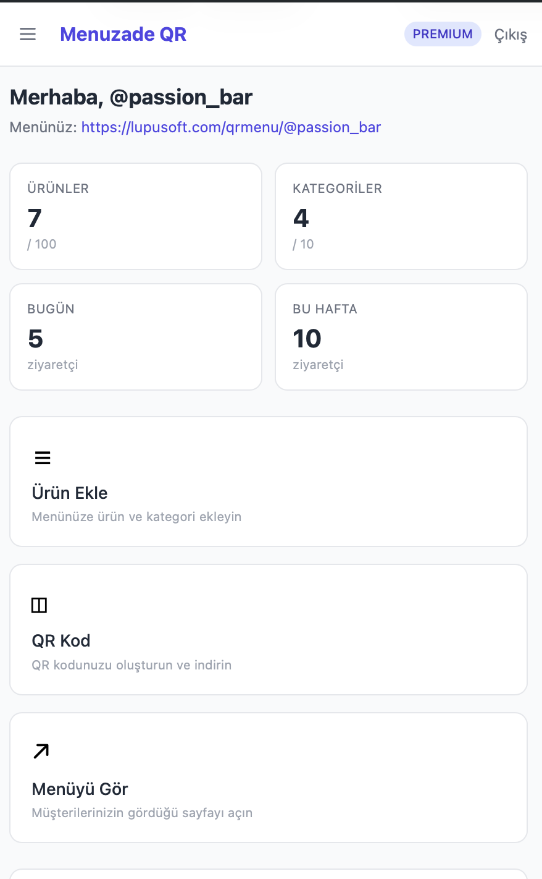
Task: Click the list icon above Ürün Ekle
Action: [x=42, y=457]
